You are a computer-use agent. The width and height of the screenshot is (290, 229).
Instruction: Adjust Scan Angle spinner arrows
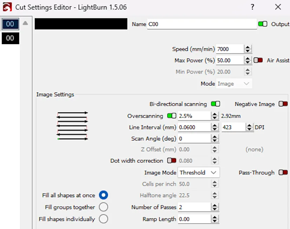214,139
